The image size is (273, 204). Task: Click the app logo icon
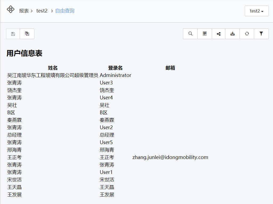11,10
